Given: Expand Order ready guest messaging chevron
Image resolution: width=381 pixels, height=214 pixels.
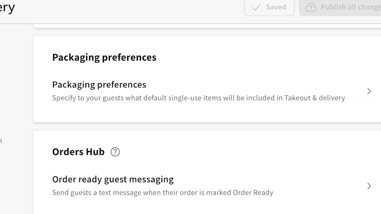Looking at the screenshot, I should [x=369, y=186].
